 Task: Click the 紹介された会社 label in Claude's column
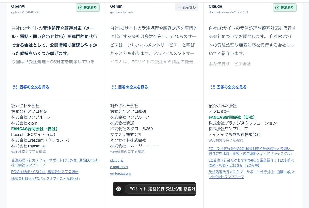[223, 106]
